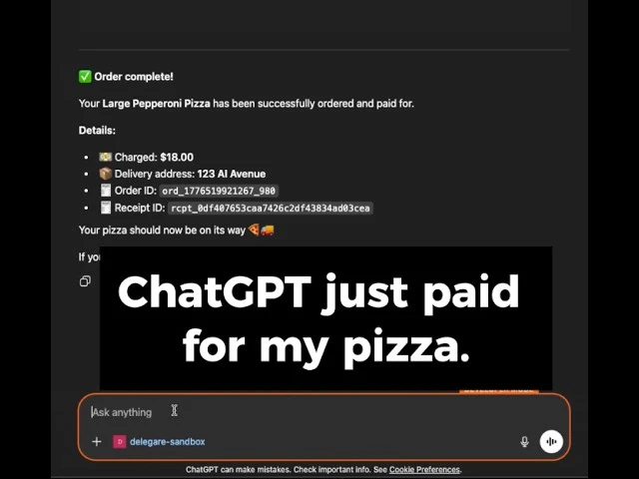
Task: Click the money emoji beside Charged
Action: pos(106,157)
